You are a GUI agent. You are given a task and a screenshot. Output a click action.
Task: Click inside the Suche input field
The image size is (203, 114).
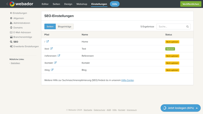tap(171, 27)
